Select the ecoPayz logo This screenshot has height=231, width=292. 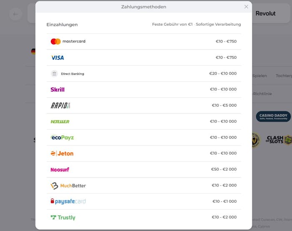[x=62, y=137]
